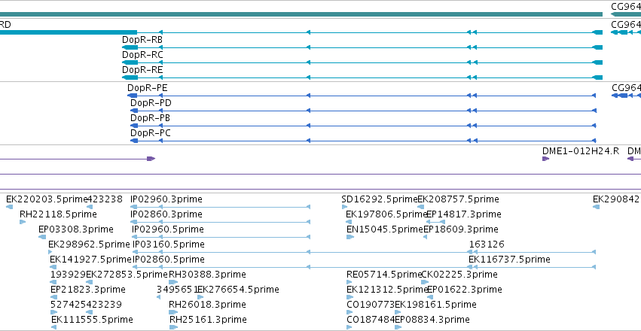This screenshot has width=641, height=331.
Task: Select the IP02960.5prime EST label
Action: 168,229
